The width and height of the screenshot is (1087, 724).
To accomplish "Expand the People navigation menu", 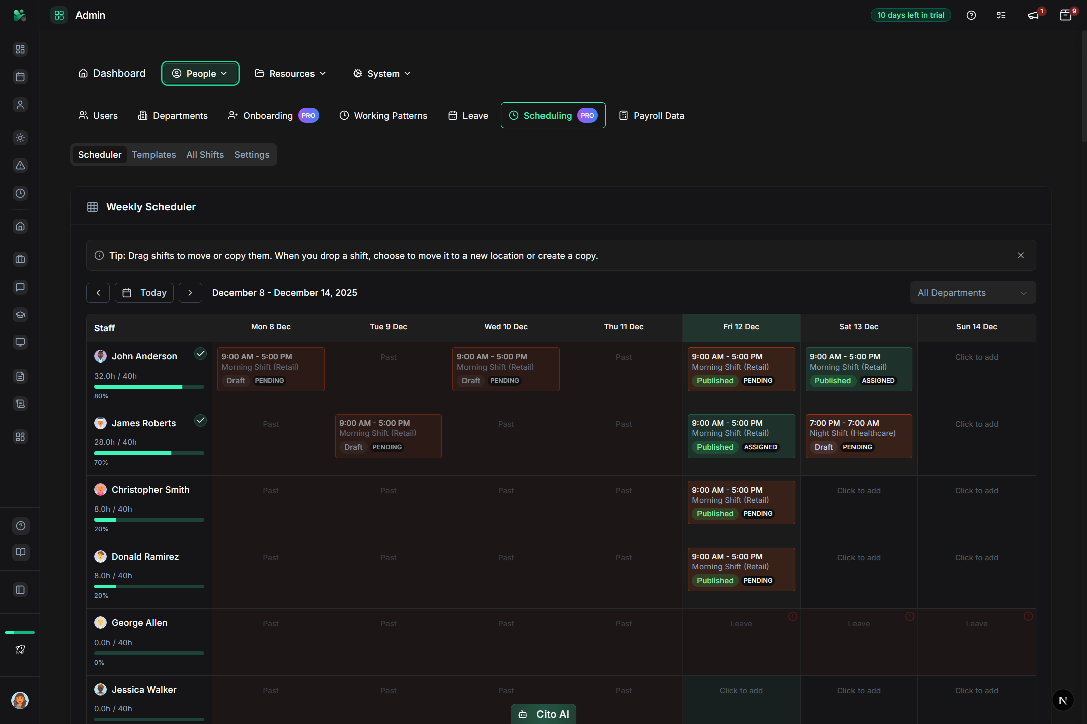I will tap(200, 73).
